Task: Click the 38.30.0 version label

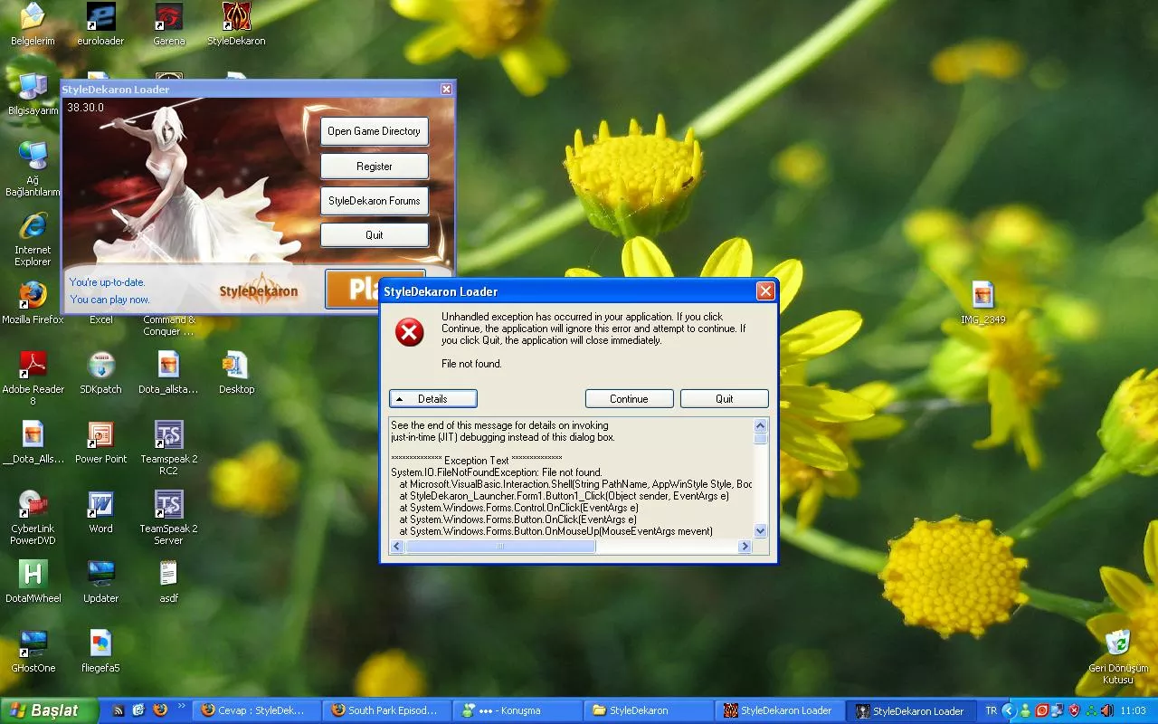Action: pyautogui.click(x=85, y=107)
